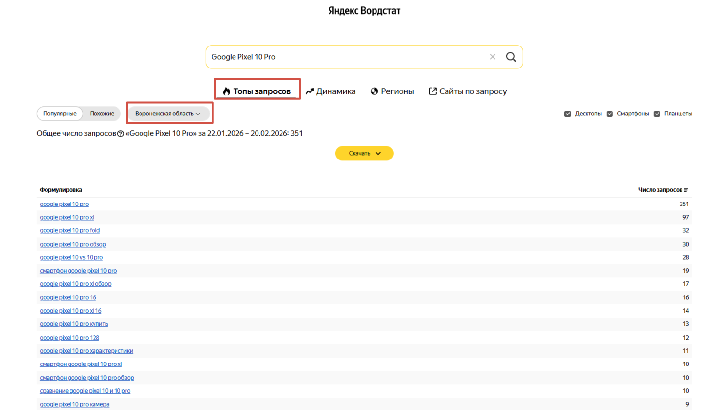Click the sort icon beside Число запросов
The width and height of the screenshot is (705, 410).
[x=686, y=190]
